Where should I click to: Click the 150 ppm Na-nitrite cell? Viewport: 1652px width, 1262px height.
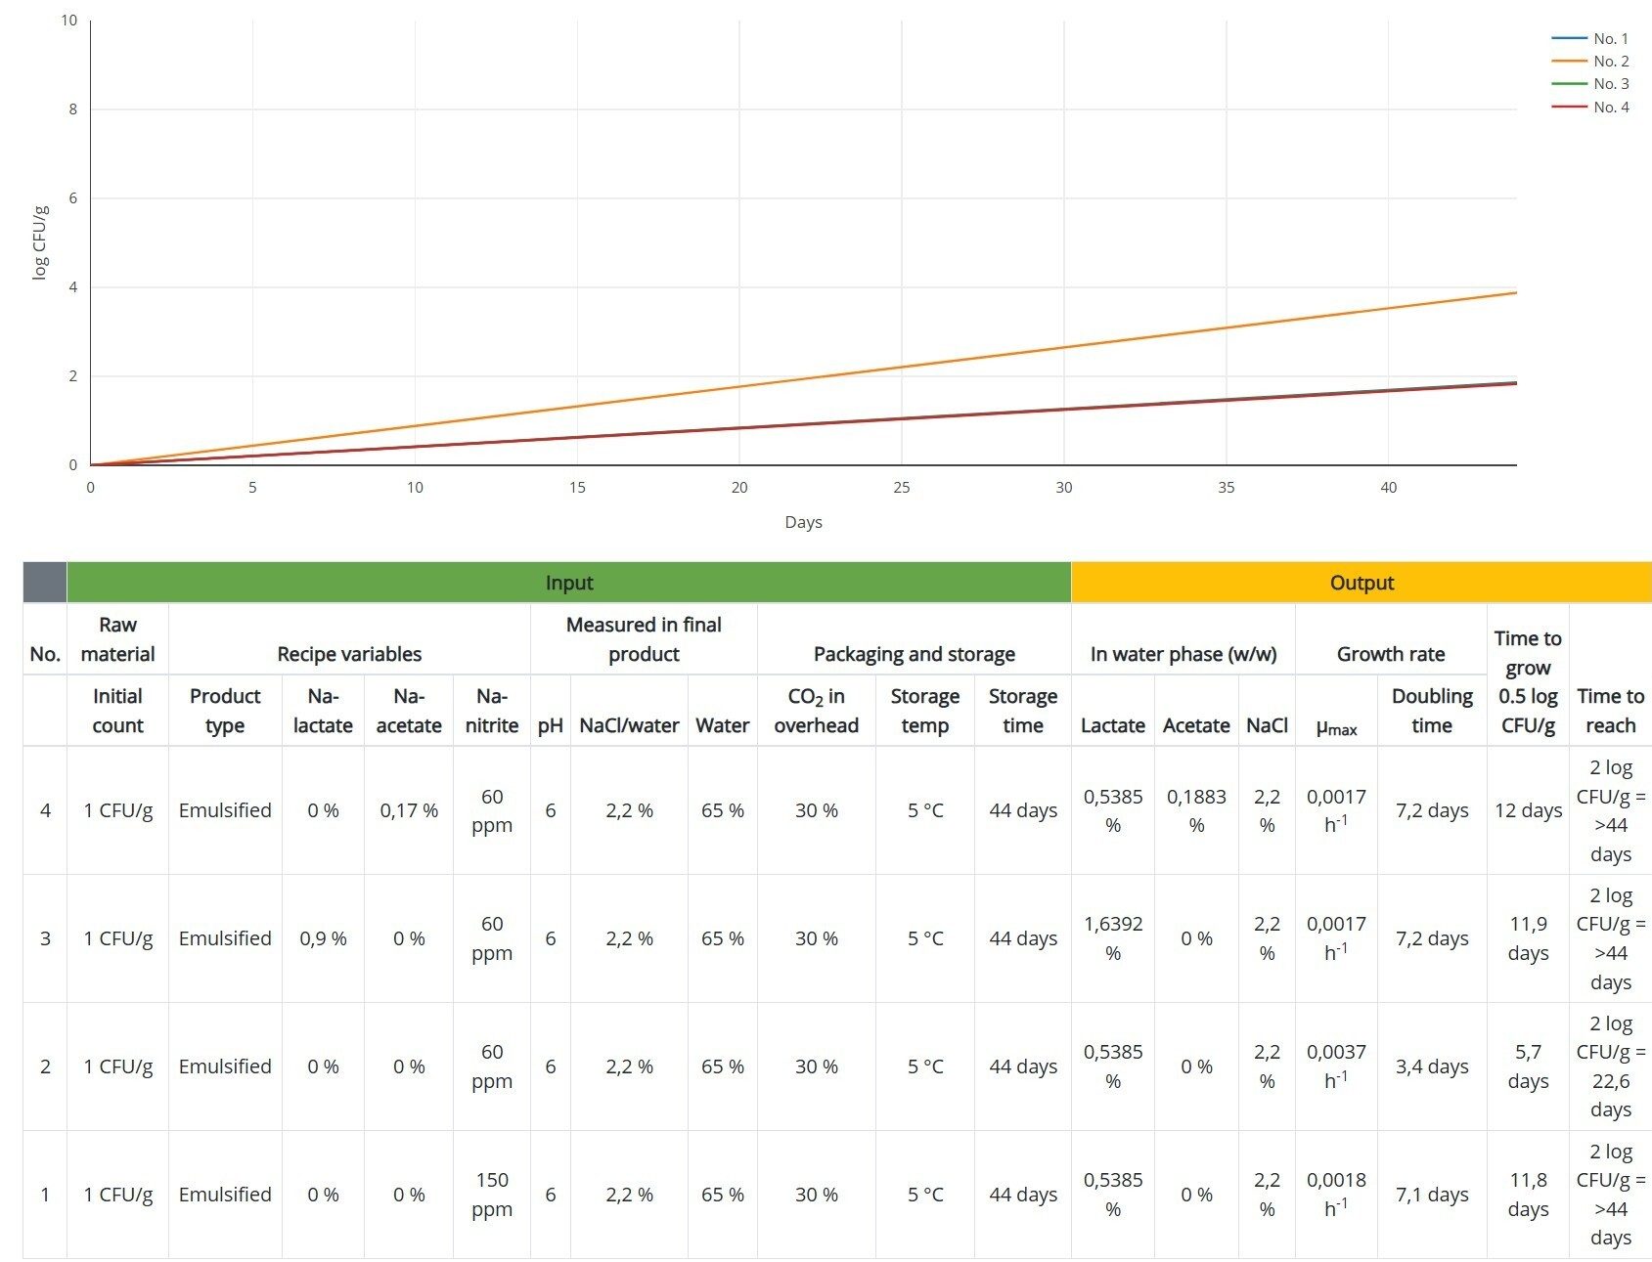(x=491, y=1194)
